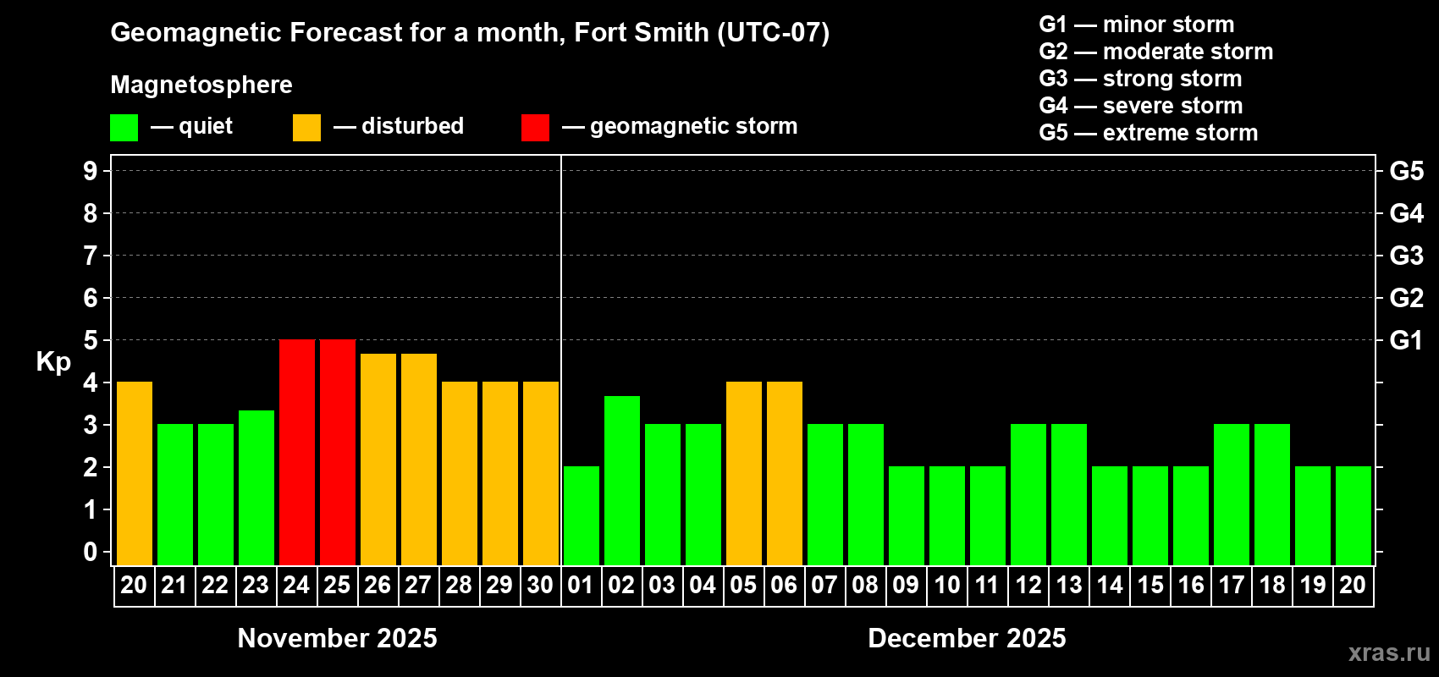
Task: Click the last date label 20 of December
Action: [x=1353, y=586]
